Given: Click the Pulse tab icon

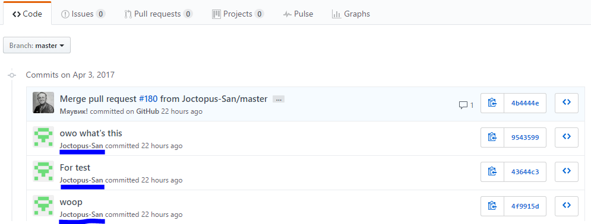Looking at the screenshot, I should click(x=287, y=14).
